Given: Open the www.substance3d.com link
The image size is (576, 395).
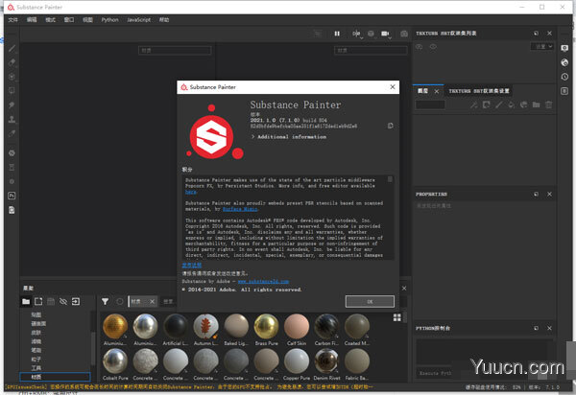Looking at the screenshot, I should (263, 281).
